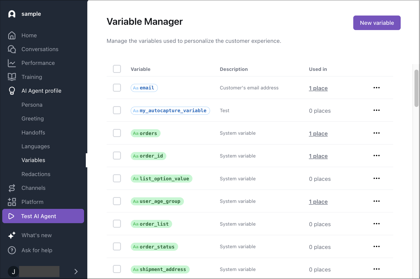Select the order_id variable checkbox
420x279 pixels.
117,156
